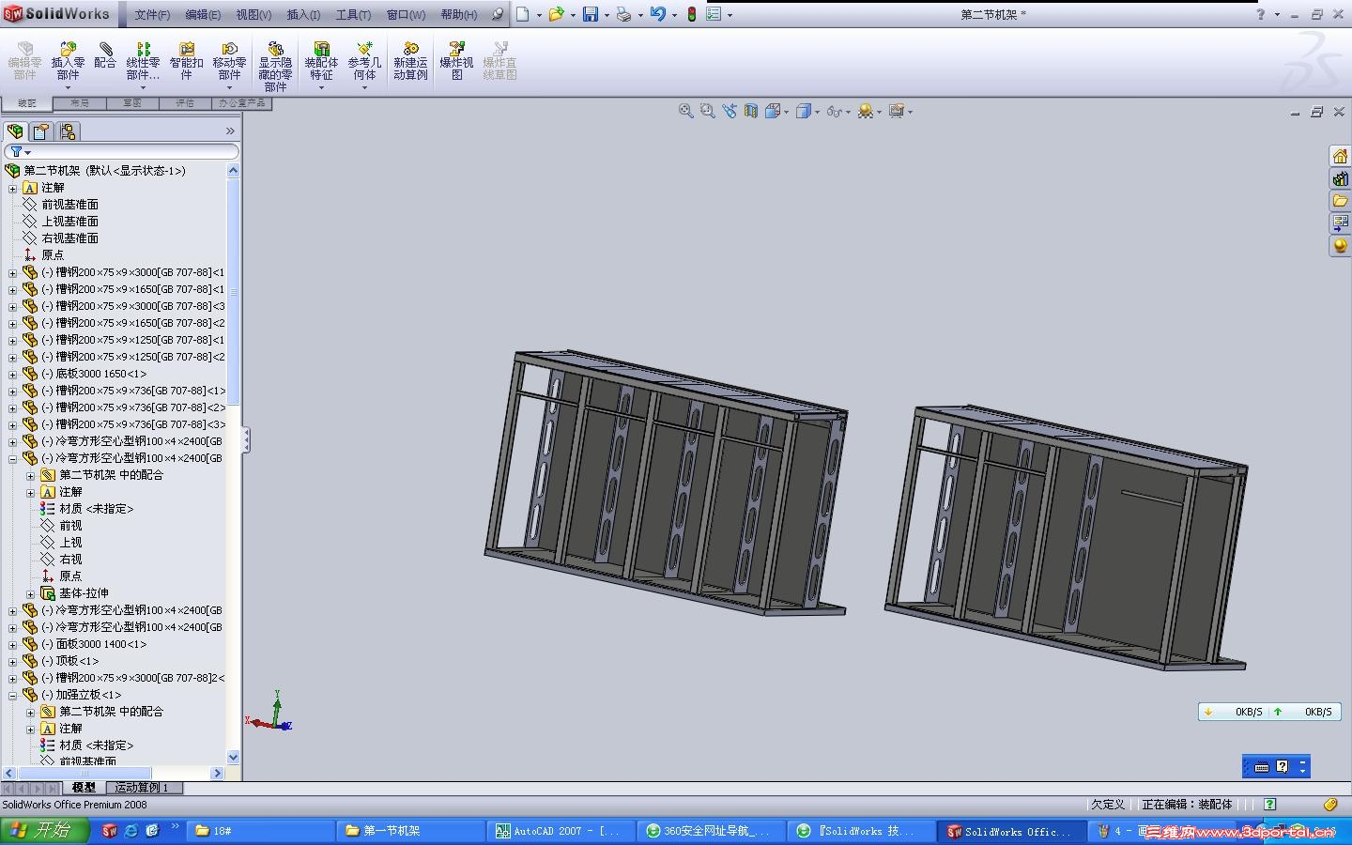Click the Smart Fasteners (智能扣件) tool
1352x845 pixels.
click(x=186, y=61)
